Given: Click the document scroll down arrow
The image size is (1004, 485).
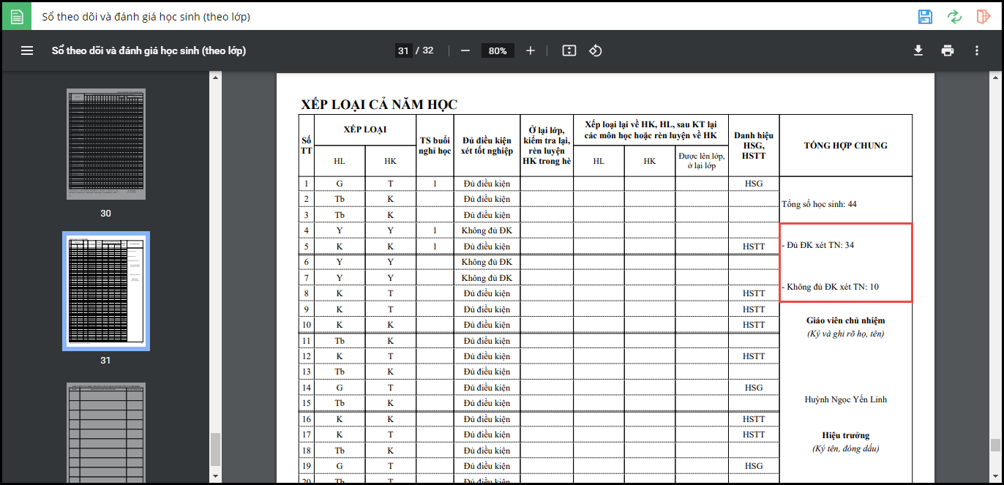Looking at the screenshot, I should (x=995, y=476).
